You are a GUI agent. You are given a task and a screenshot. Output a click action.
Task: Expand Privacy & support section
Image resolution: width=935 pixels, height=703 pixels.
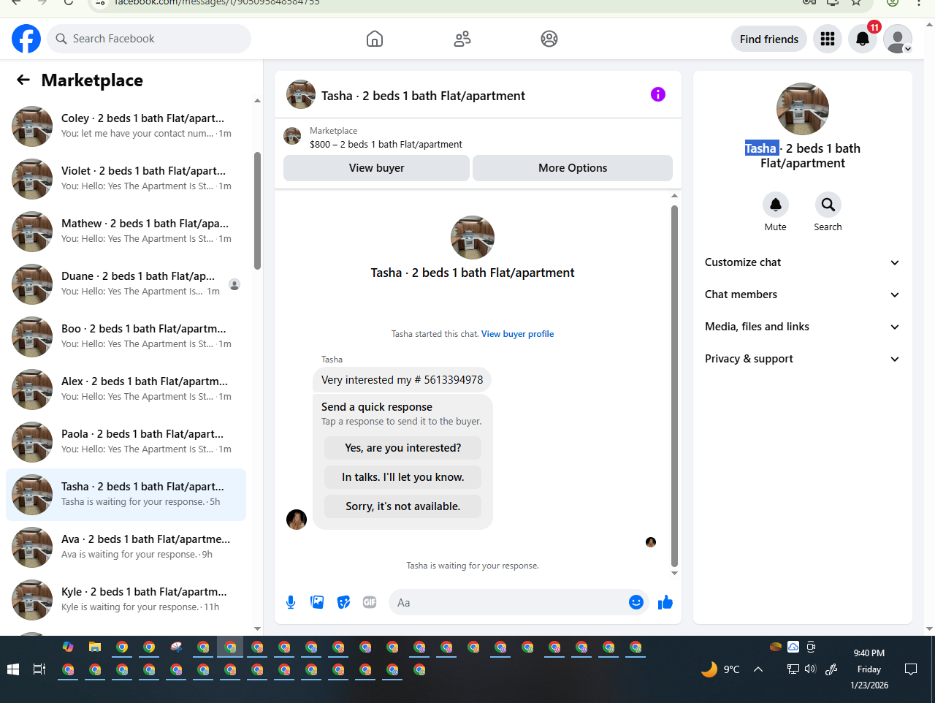click(x=803, y=359)
